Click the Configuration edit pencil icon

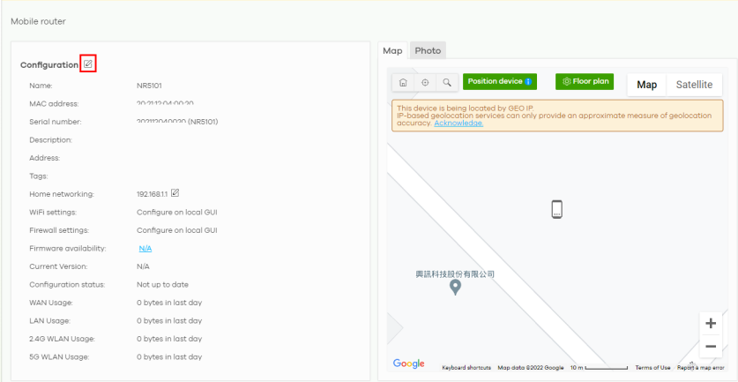click(x=87, y=64)
